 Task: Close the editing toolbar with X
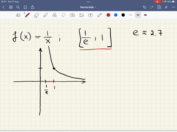pos(166,7)
